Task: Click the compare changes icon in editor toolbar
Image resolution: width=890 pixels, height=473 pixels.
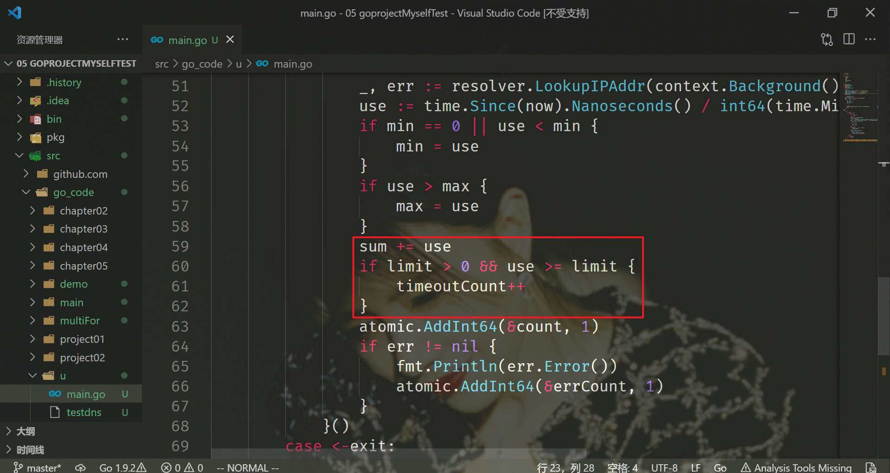Action: tap(826, 39)
